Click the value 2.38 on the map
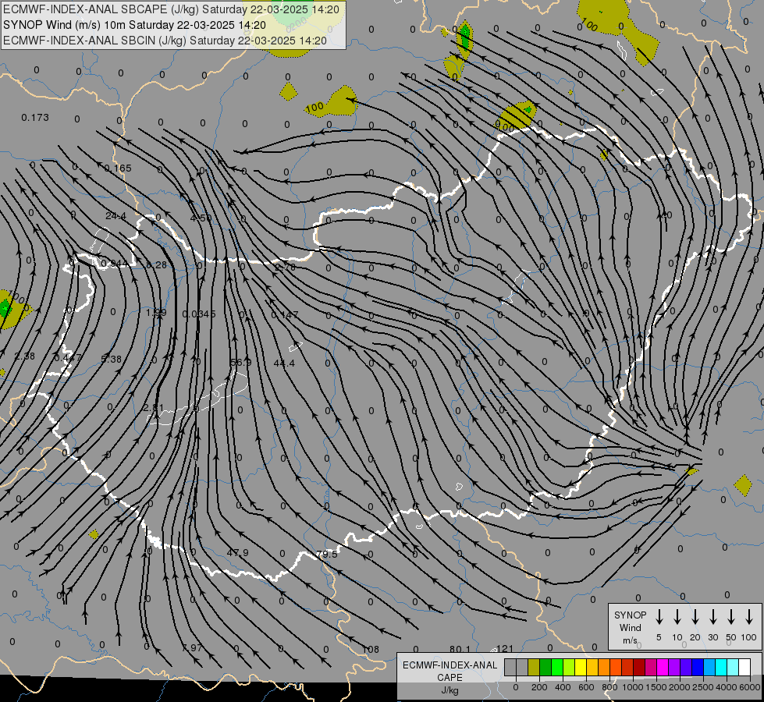Viewport: 764px width, 702px height. pos(25,356)
